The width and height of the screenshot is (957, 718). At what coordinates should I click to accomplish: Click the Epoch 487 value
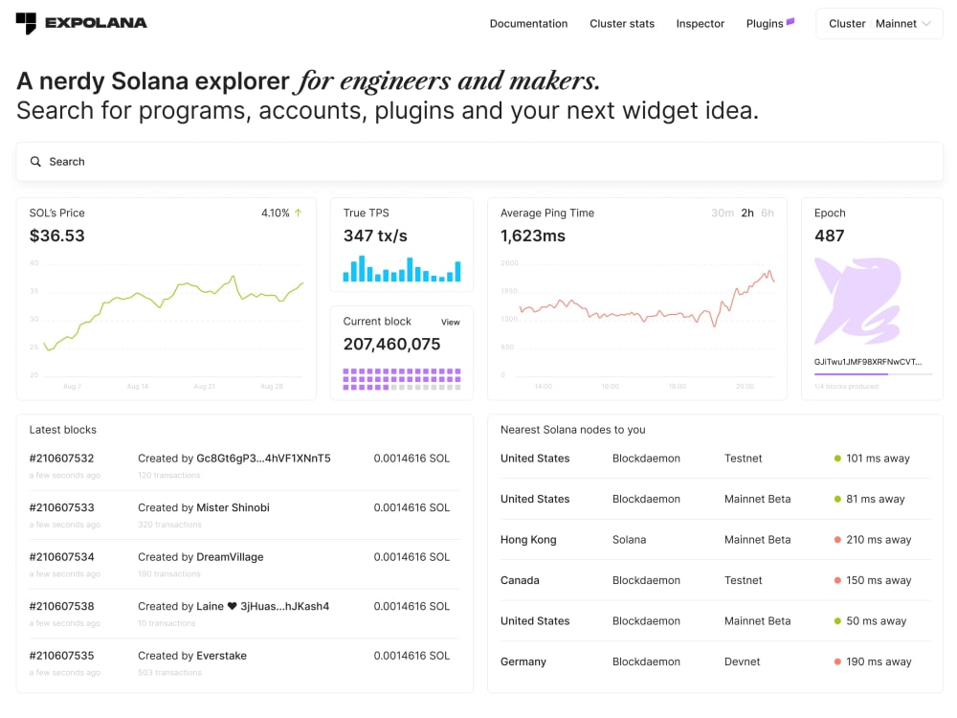[x=829, y=236]
